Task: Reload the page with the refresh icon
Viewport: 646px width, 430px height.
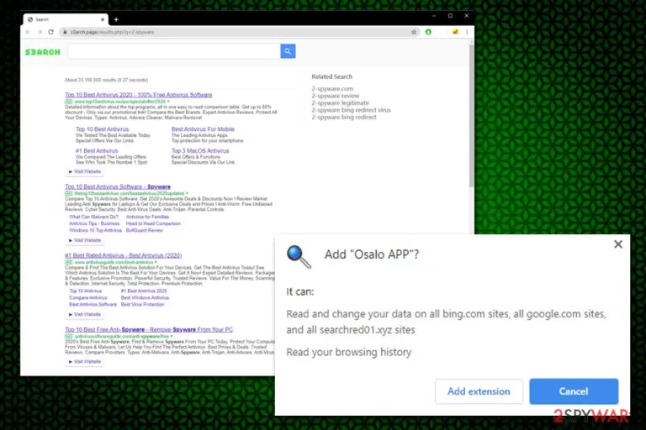Action: click(x=50, y=32)
